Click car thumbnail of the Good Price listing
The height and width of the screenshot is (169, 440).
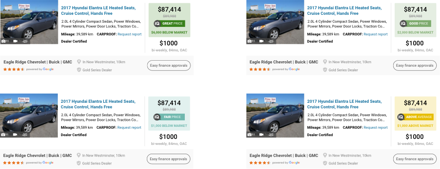click(x=275, y=22)
